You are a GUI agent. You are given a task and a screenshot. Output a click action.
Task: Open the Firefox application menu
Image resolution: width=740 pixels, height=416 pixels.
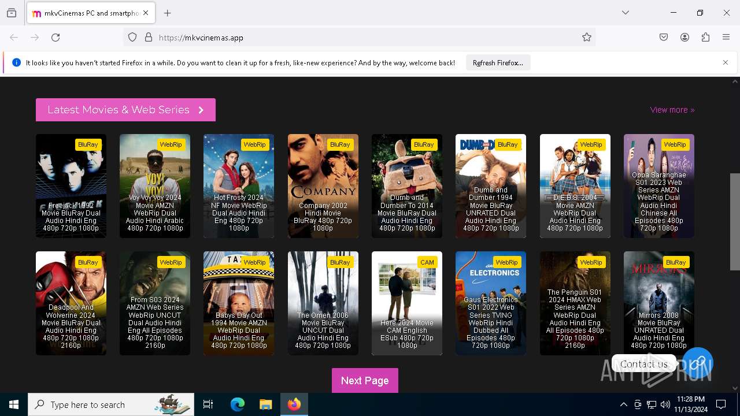[726, 38]
